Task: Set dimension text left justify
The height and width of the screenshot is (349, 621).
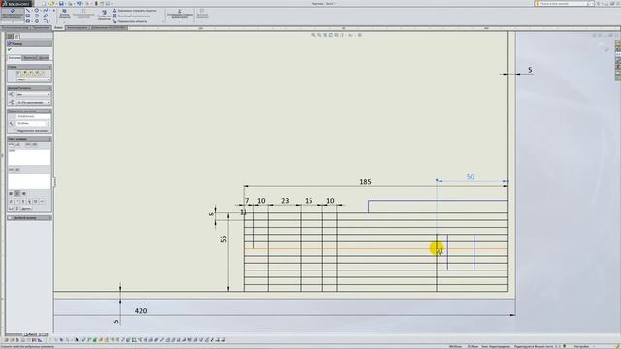Action: [11, 194]
